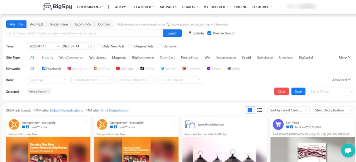Switch to the Social Page tab

pos(59,24)
